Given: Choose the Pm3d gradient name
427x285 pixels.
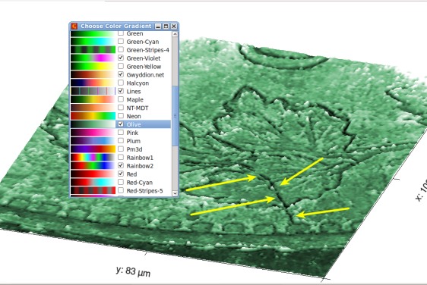Looking at the screenshot, I should tap(134, 149).
